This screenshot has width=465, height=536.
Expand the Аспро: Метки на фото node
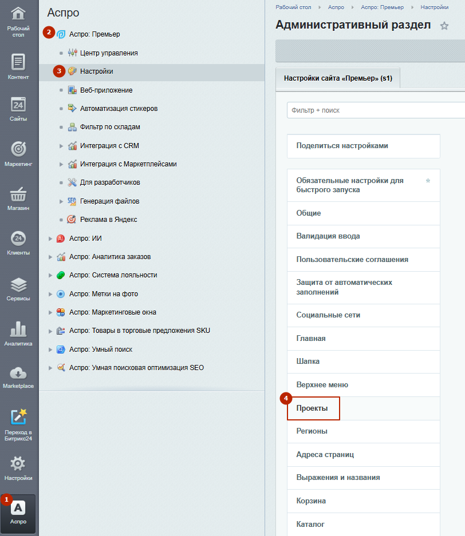tap(50, 294)
